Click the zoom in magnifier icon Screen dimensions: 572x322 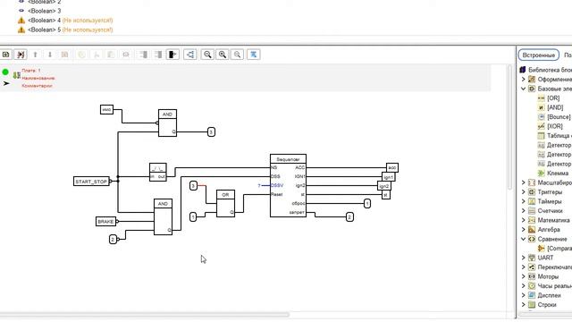point(223,55)
